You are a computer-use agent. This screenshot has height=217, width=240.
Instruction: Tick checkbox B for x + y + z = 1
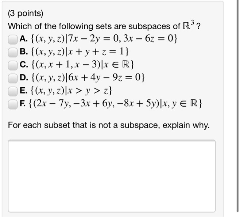[x=13, y=53]
